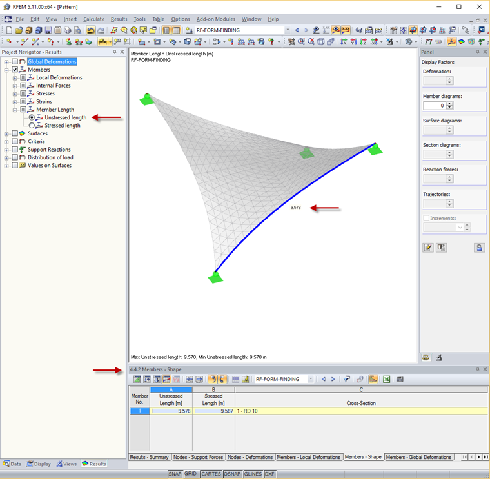Click the isometric cube view icon
This screenshot has height=479, width=490.
click(x=321, y=41)
